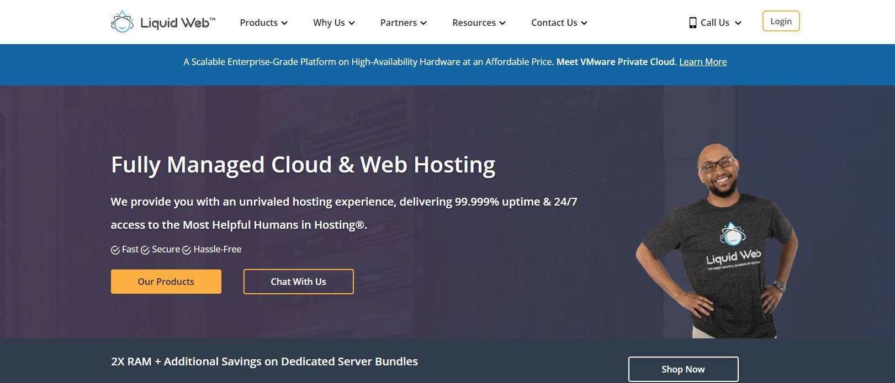Follow the Learn More link in banner
The image size is (895, 383).
[703, 62]
